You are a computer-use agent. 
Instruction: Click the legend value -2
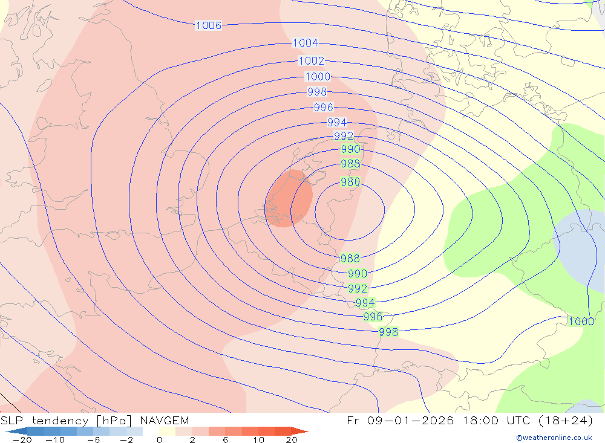(x=126, y=440)
